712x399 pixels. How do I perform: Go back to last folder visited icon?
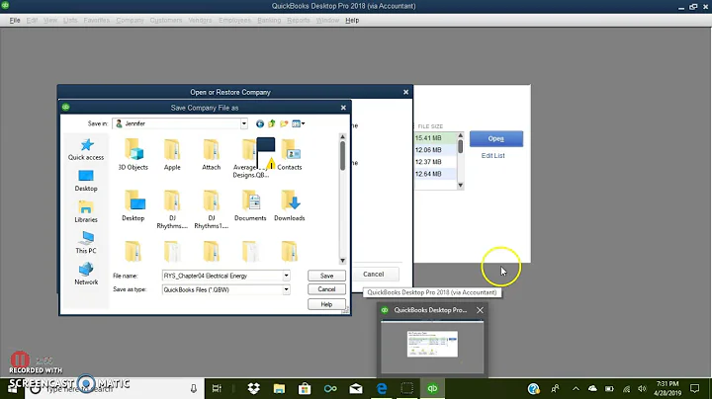click(260, 123)
